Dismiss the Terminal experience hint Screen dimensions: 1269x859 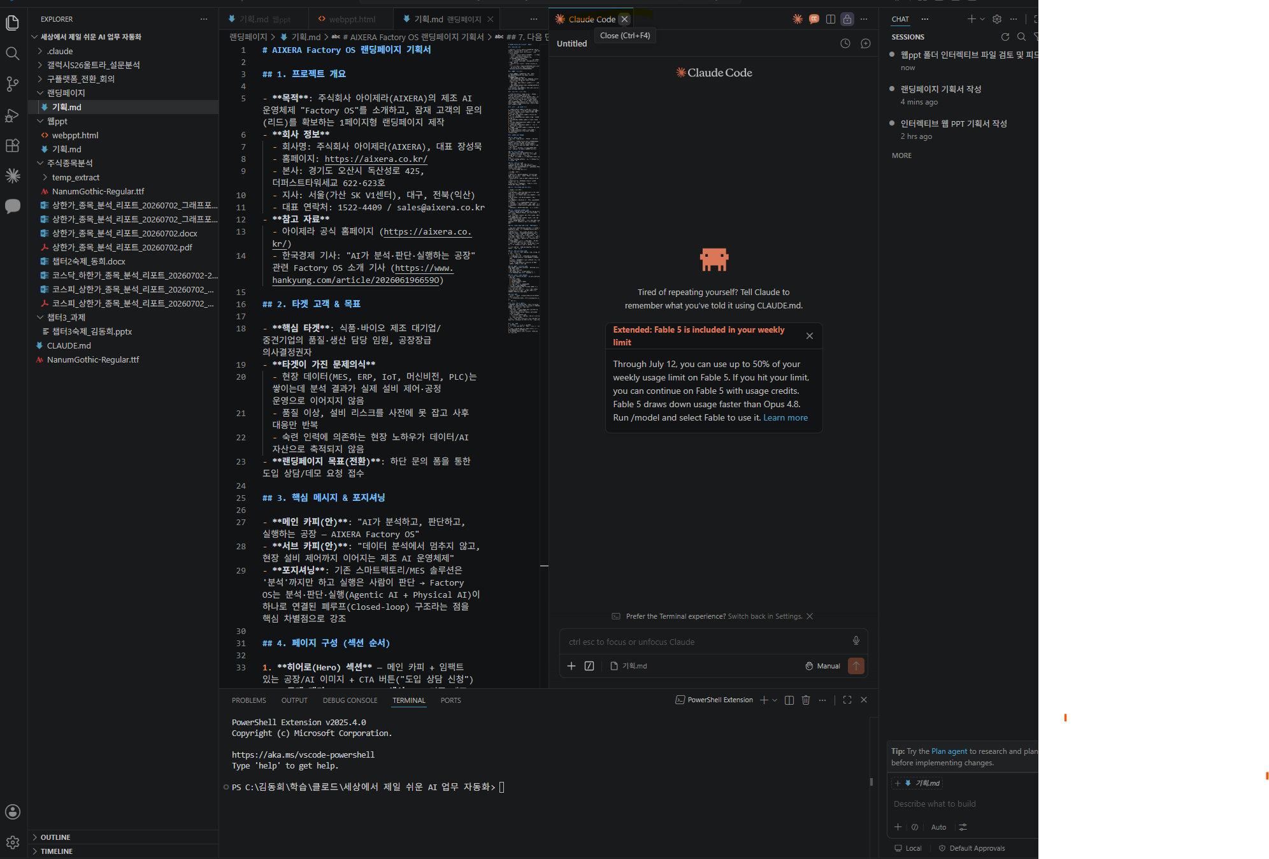(x=810, y=616)
